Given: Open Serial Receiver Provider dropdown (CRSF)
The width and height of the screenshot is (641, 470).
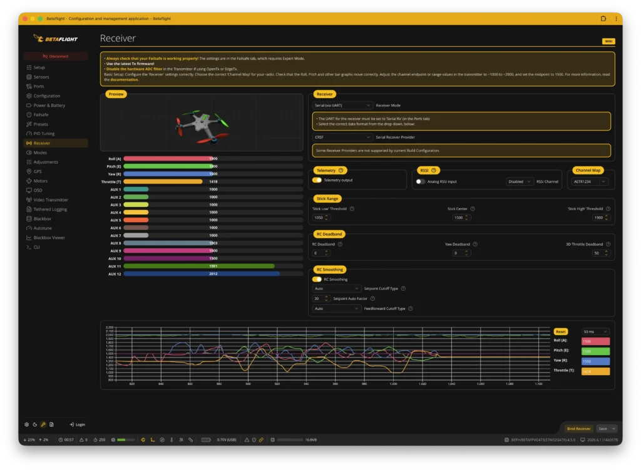Looking at the screenshot, I should [x=342, y=137].
